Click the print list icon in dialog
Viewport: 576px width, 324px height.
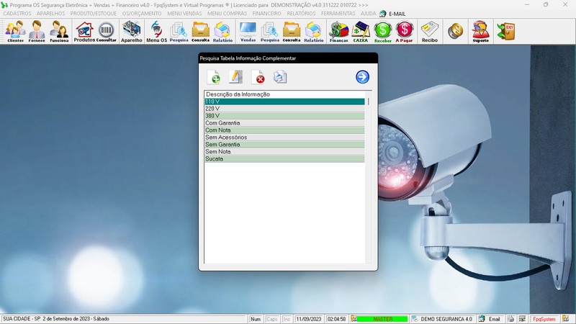tap(280, 77)
